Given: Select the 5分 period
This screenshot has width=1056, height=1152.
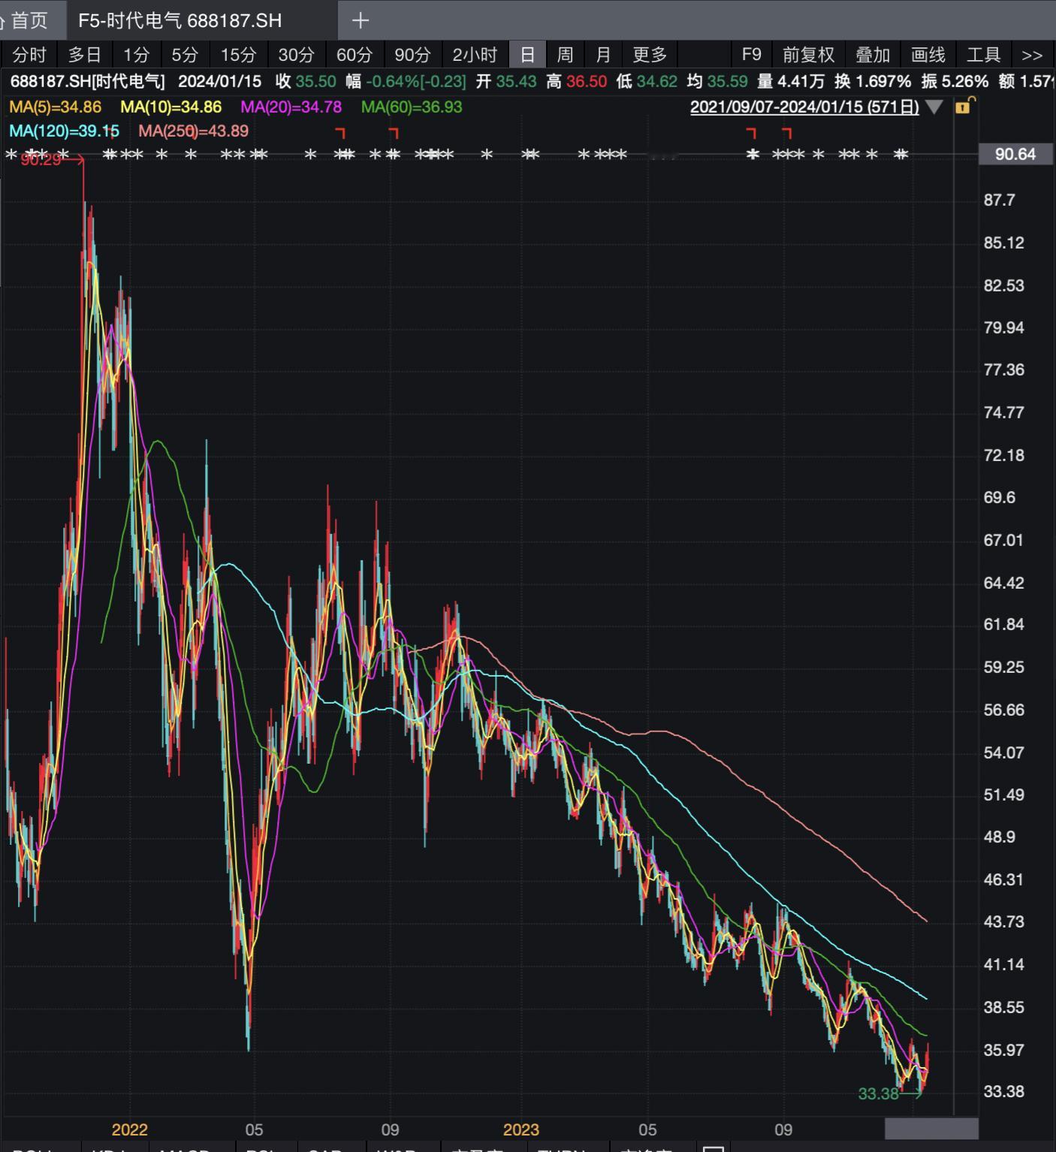Looking at the screenshot, I should click(185, 55).
